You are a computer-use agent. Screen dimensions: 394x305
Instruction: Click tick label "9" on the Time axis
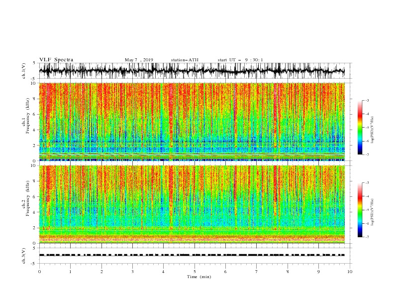[x=318, y=272]
